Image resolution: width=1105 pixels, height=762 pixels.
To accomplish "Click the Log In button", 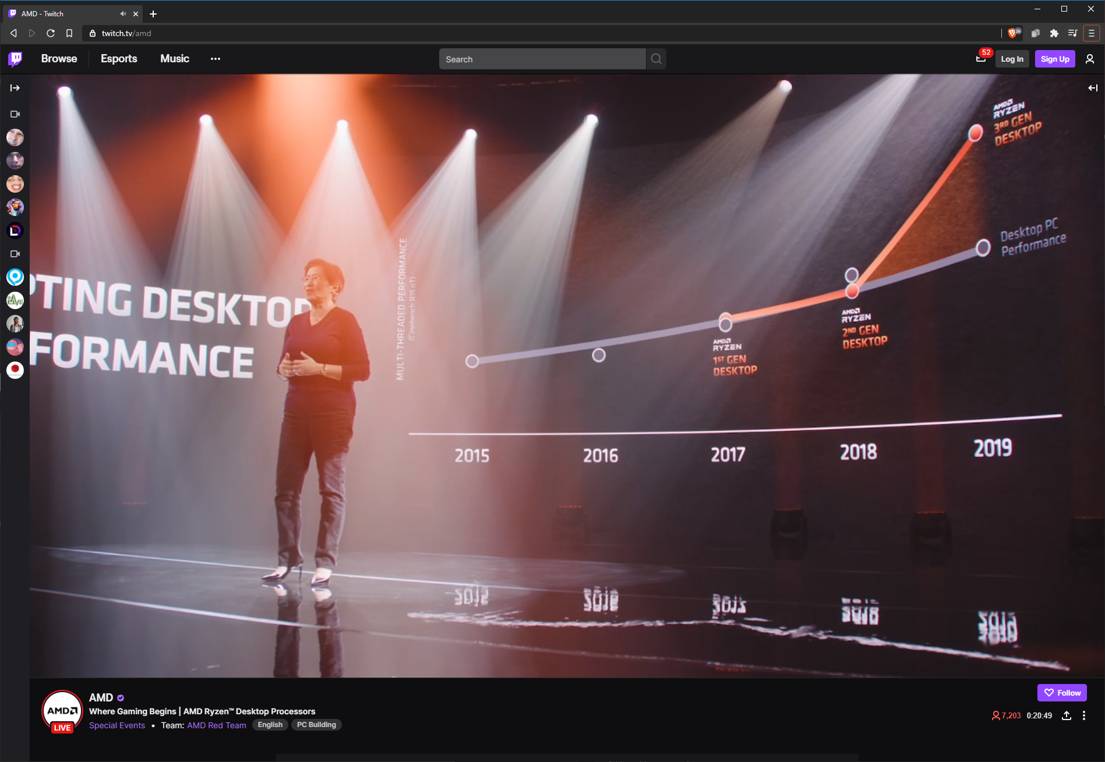I will 1012,59.
